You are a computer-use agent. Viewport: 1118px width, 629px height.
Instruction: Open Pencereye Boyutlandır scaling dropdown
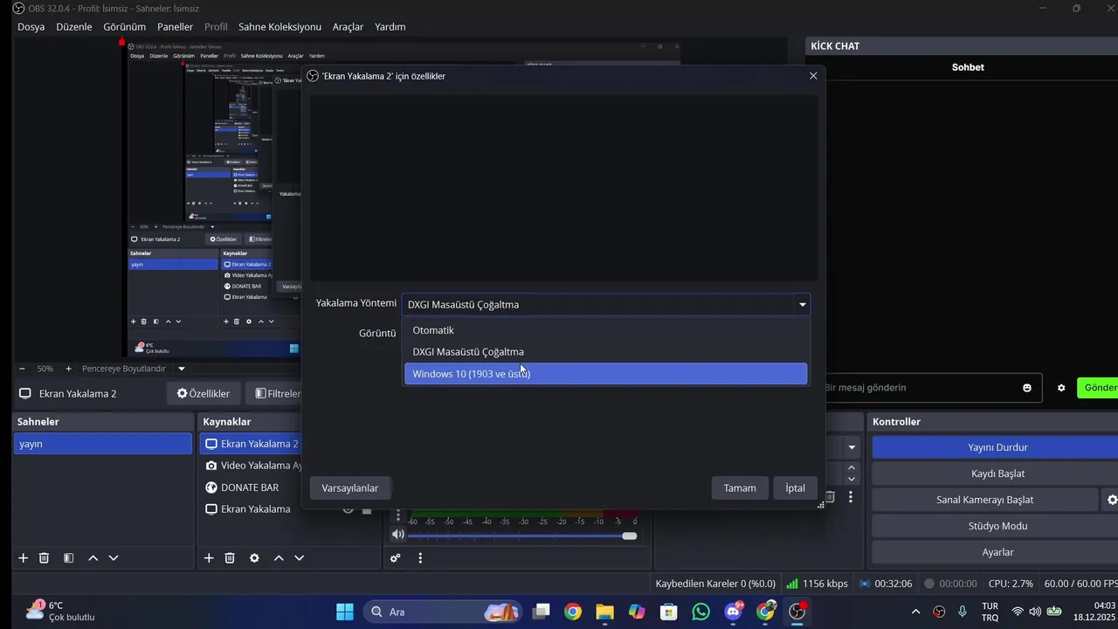coord(134,369)
